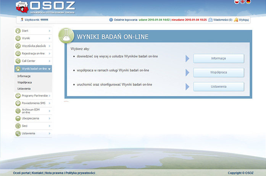Click the Ustawienia button in main panel
Screen dimensions: 266x176
click(x=219, y=87)
